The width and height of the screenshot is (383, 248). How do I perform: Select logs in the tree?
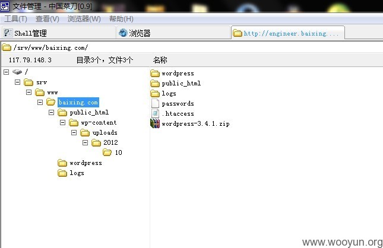(77, 173)
